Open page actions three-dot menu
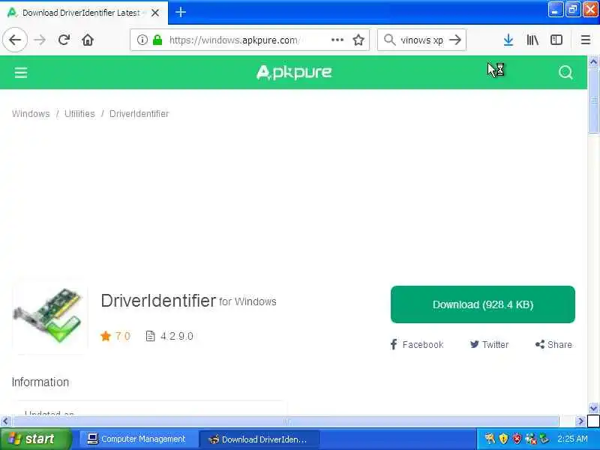The height and width of the screenshot is (450, 600). pos(337,40)
